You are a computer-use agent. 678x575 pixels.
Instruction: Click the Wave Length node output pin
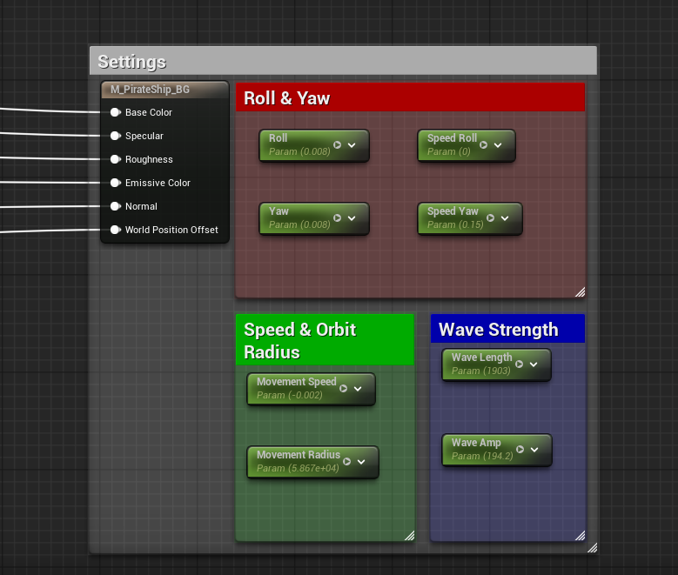[520, 364]
